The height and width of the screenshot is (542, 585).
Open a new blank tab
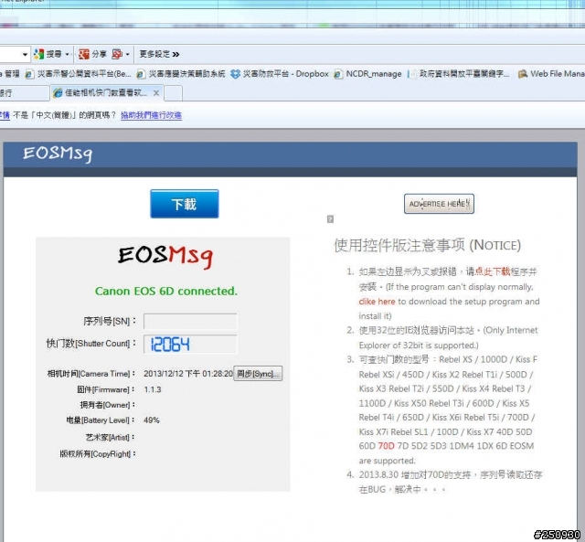click(173, 93)
